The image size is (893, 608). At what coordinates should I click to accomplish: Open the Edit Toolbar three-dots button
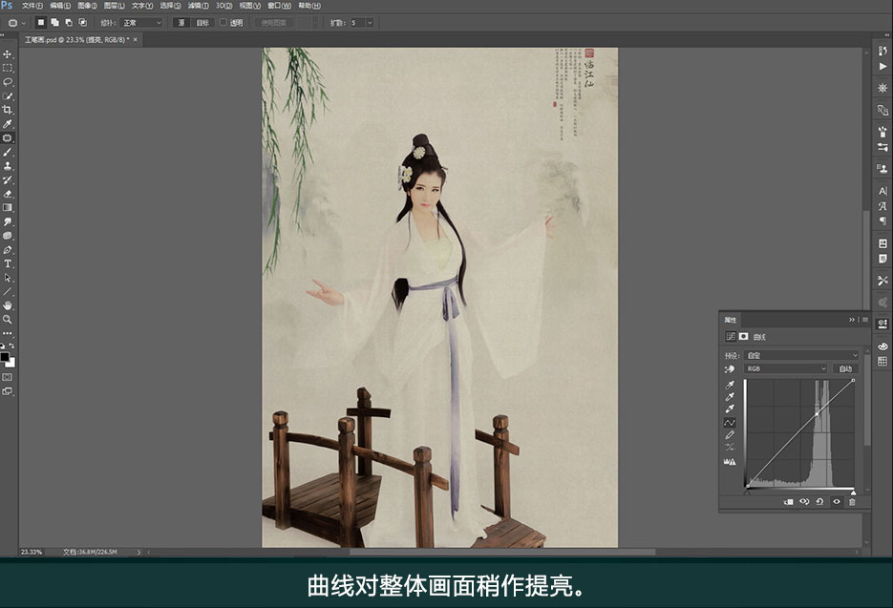point(8,333)
